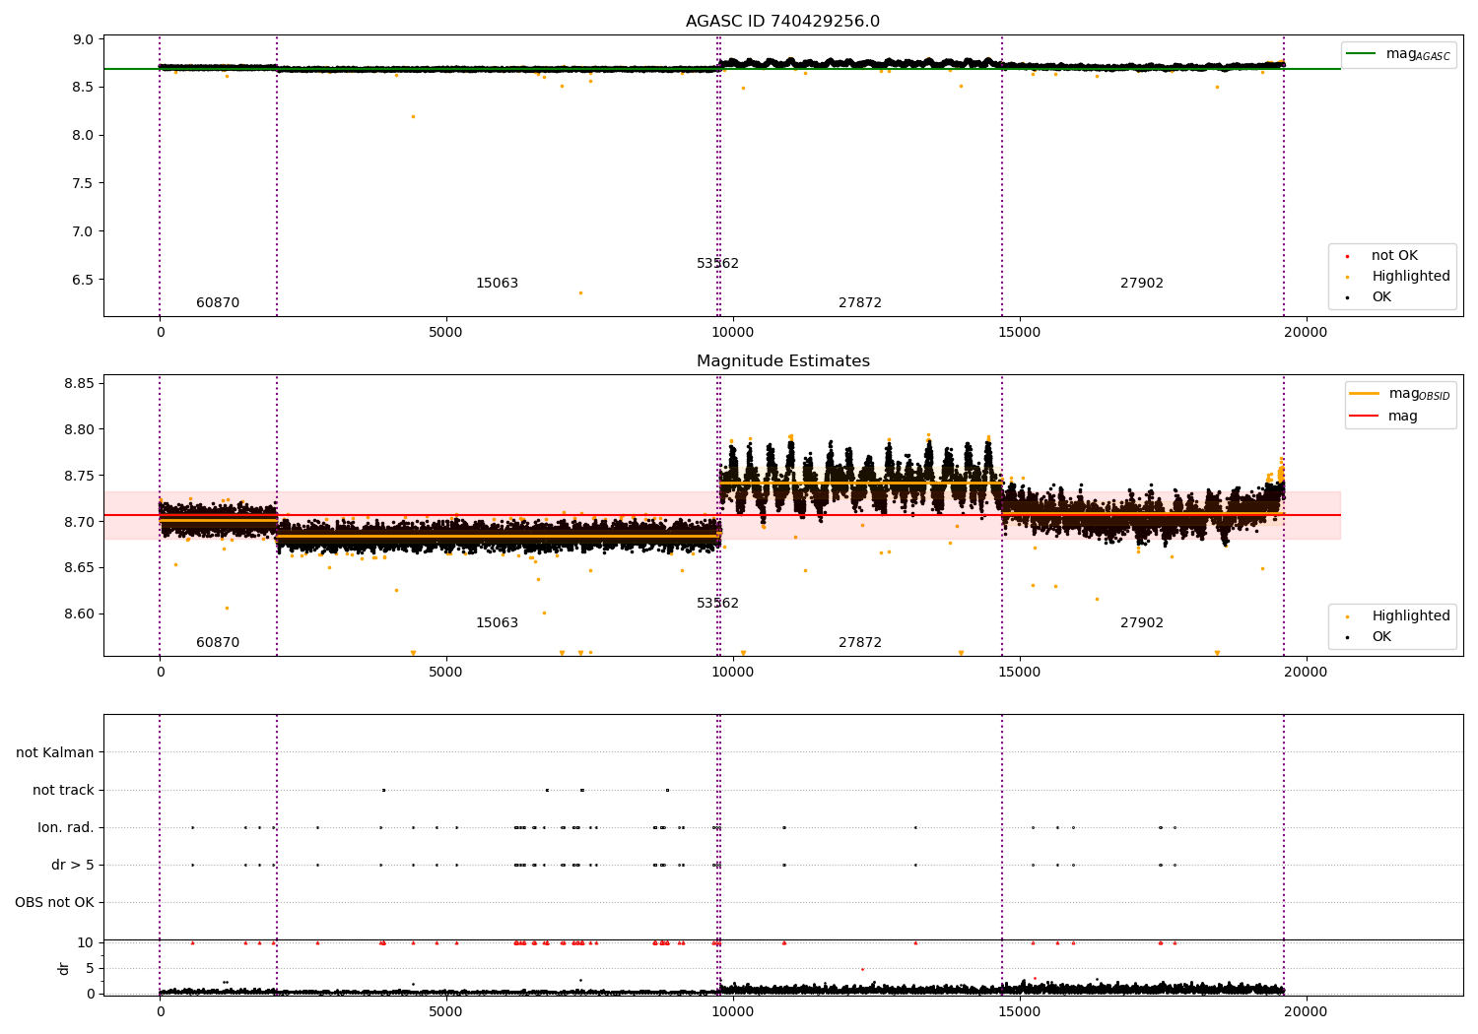Click the 'Ion. rad.' axis label
Image resolution: width=1478 pixels, height=1034 pixels.
pos(66,828)
